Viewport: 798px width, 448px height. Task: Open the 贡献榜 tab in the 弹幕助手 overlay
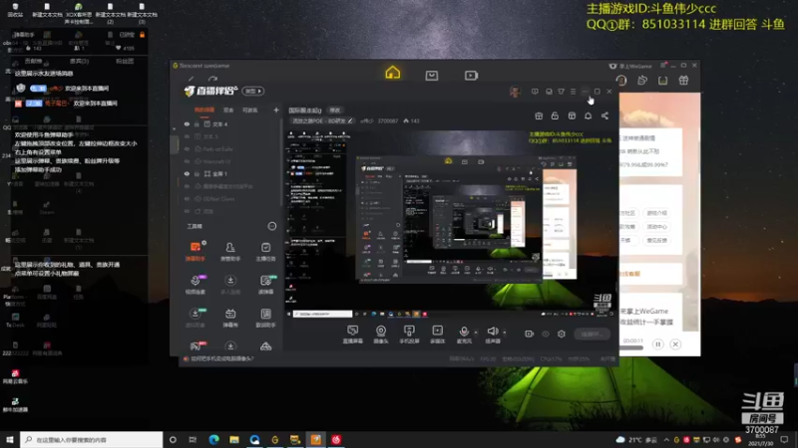click(x=34, y=61)
